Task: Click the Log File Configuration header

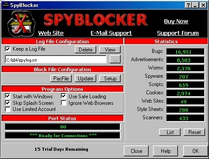Action: [x=63, y=41]
